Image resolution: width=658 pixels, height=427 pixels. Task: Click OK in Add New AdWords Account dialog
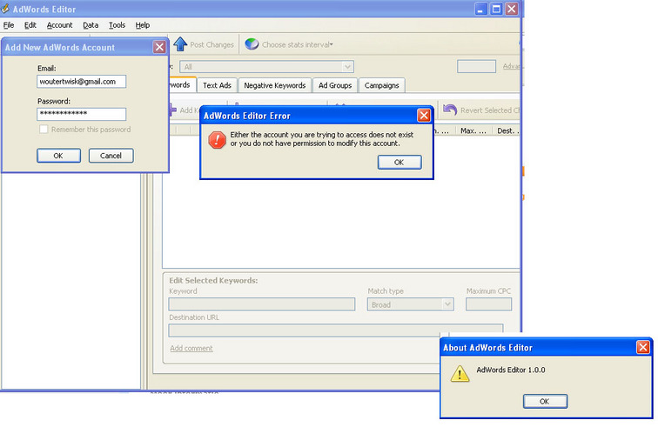pos(58,156)
